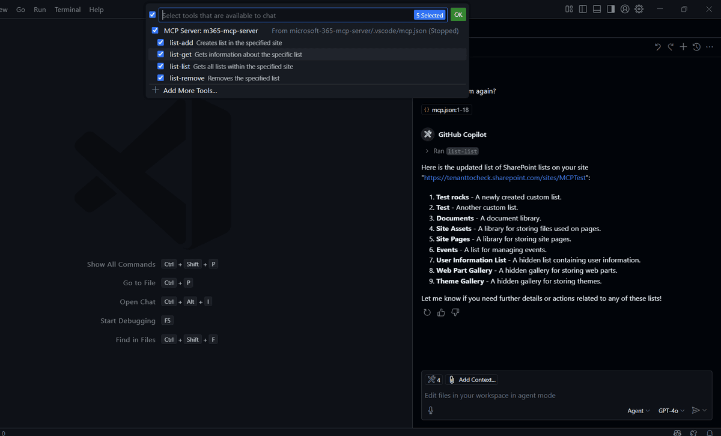Confirm tool selection with OK button

[x=458, y=15]
